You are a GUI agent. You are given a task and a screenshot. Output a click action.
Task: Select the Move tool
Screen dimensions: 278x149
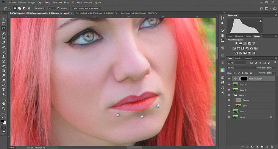click(x=3, y=19)
